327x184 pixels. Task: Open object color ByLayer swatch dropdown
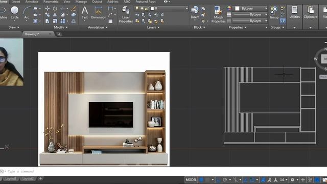point(250,9)
